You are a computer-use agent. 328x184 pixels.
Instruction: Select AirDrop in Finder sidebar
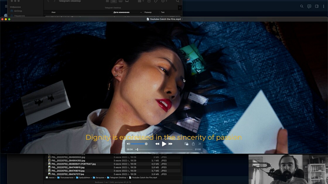tap(18, 11)
